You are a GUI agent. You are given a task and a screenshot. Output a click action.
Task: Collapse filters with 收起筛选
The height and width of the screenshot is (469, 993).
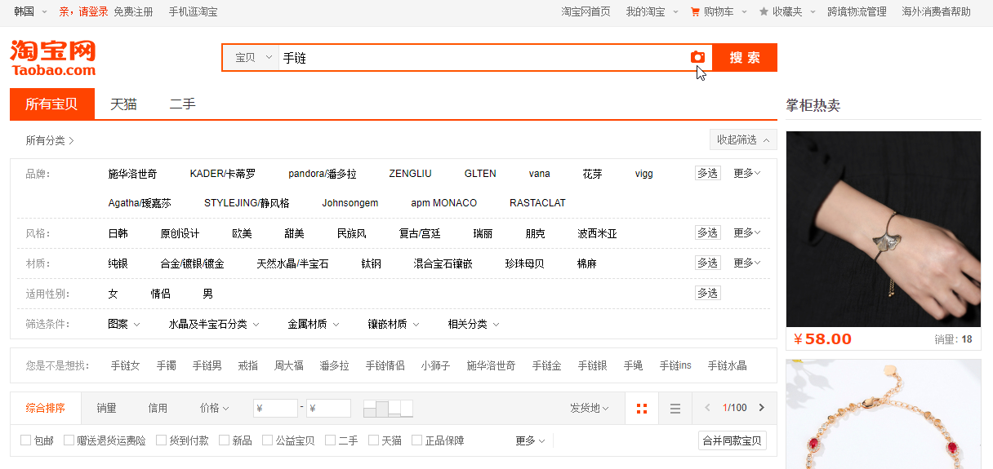click(743, 139)
